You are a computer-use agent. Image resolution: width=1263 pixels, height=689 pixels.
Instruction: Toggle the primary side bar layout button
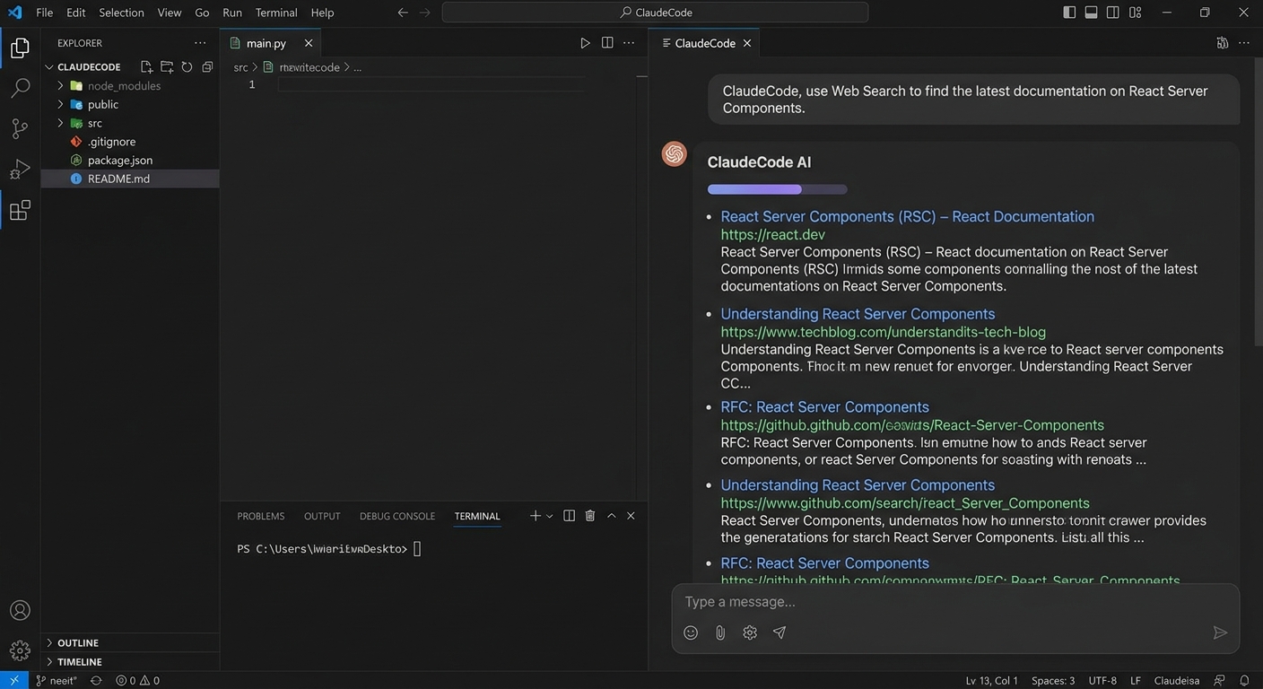click(1069, 13)
